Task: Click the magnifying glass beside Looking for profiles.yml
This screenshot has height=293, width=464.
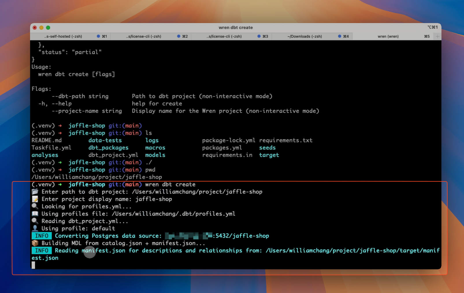Action: 34,206
